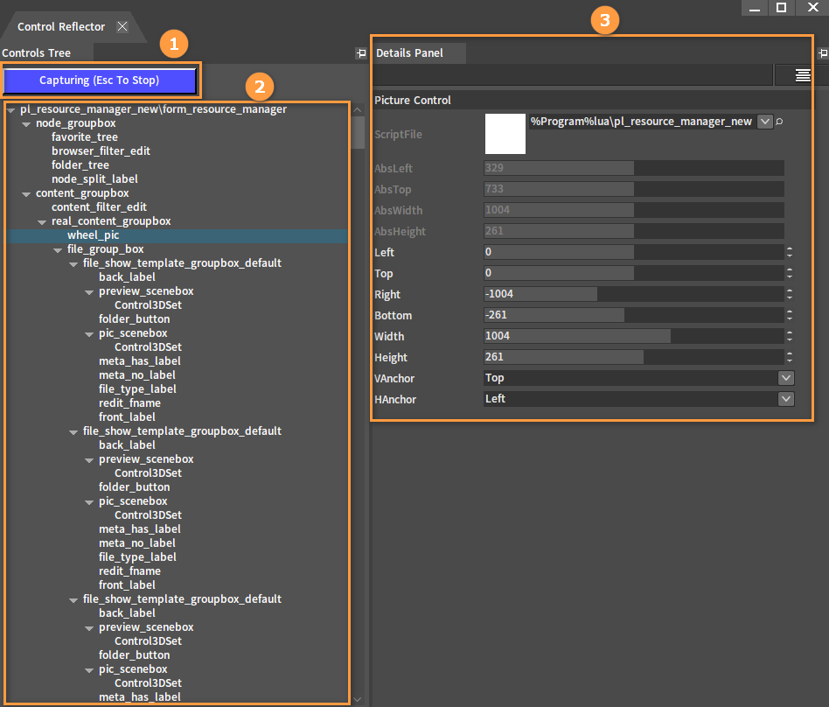Click the Width value slider field
The image size is (829, 707).
[633, 336]
